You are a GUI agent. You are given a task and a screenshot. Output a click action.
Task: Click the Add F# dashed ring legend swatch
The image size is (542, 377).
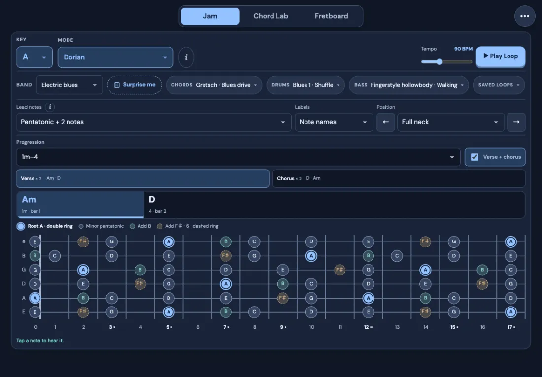point(159,226)
